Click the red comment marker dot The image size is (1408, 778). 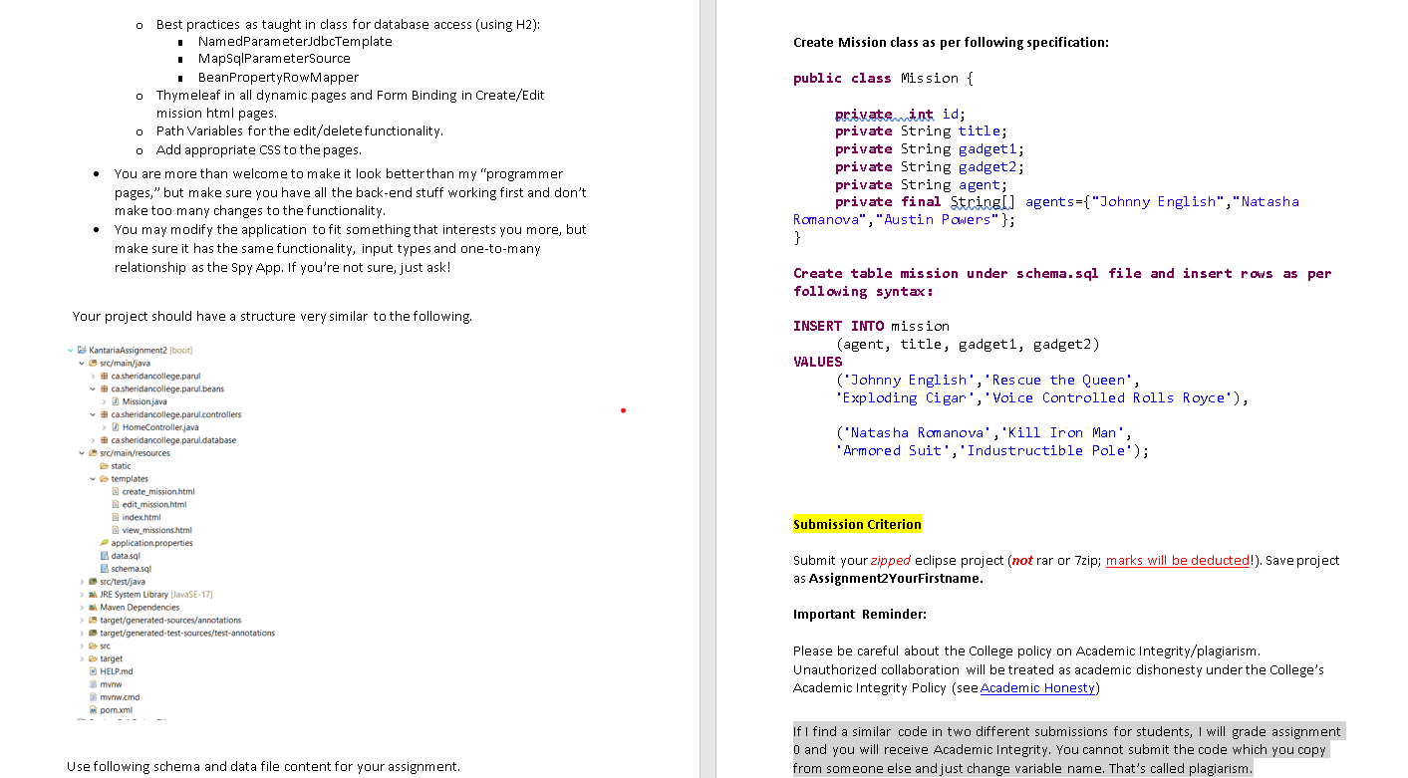pyautogui.click(x=623, y=409)
